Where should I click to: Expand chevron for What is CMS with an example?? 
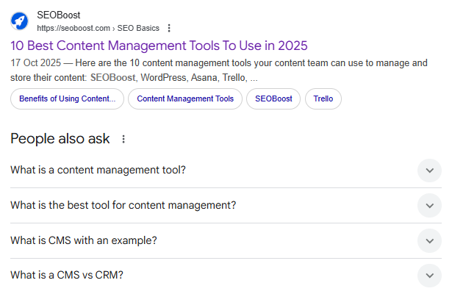pos(429,240)
